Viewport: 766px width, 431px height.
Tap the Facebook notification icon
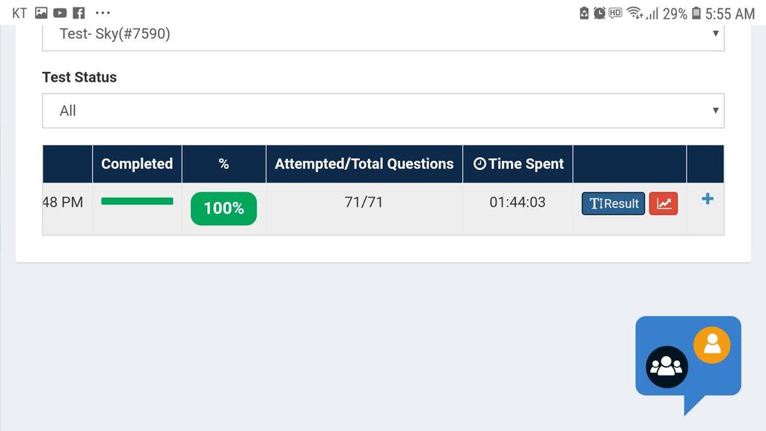click(79, 13)
